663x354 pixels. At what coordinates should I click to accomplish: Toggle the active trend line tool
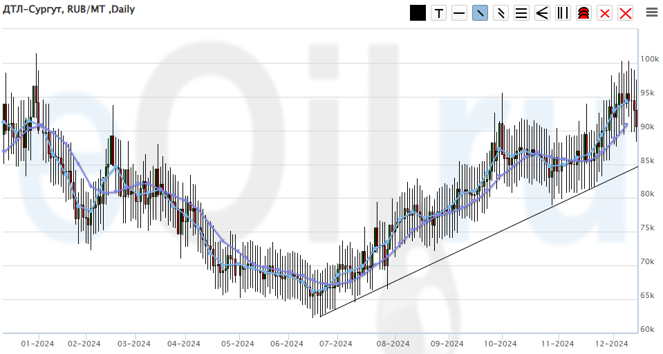pyautogui.click(x=480, y=13)
